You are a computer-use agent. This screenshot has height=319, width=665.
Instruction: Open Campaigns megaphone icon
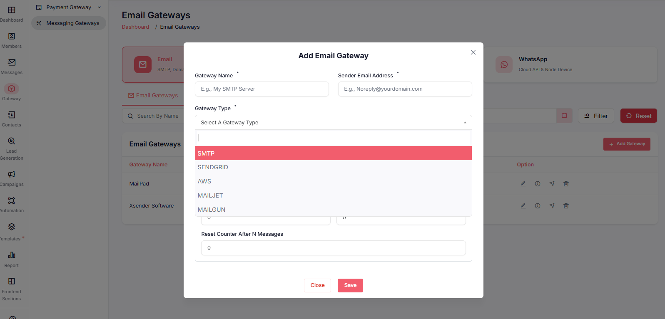click(x=12, y=175)
